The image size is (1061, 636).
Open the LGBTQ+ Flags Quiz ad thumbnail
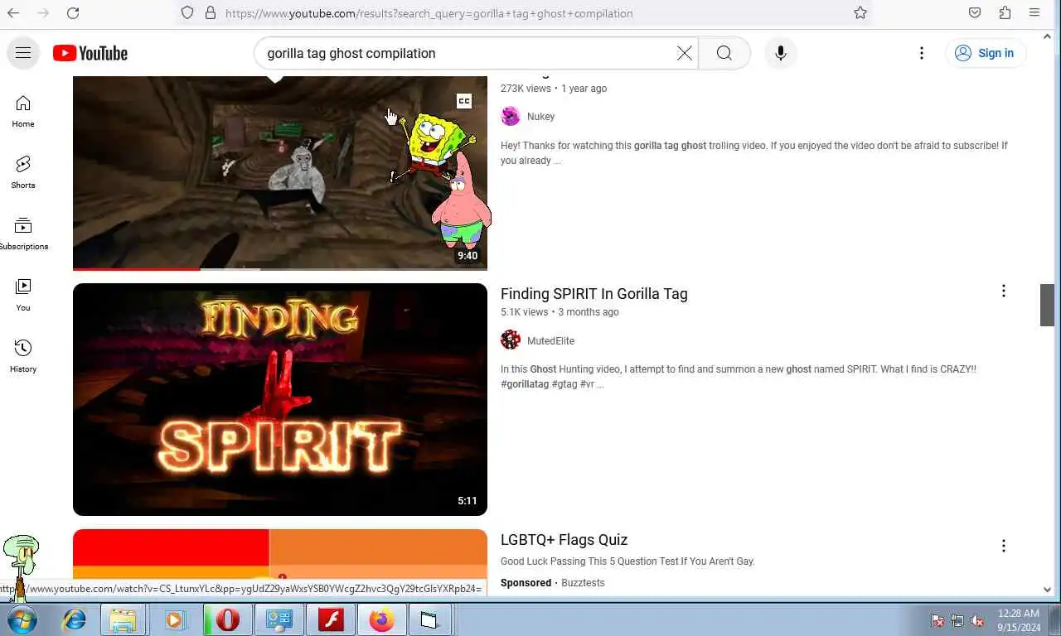(x=280, y=553)
